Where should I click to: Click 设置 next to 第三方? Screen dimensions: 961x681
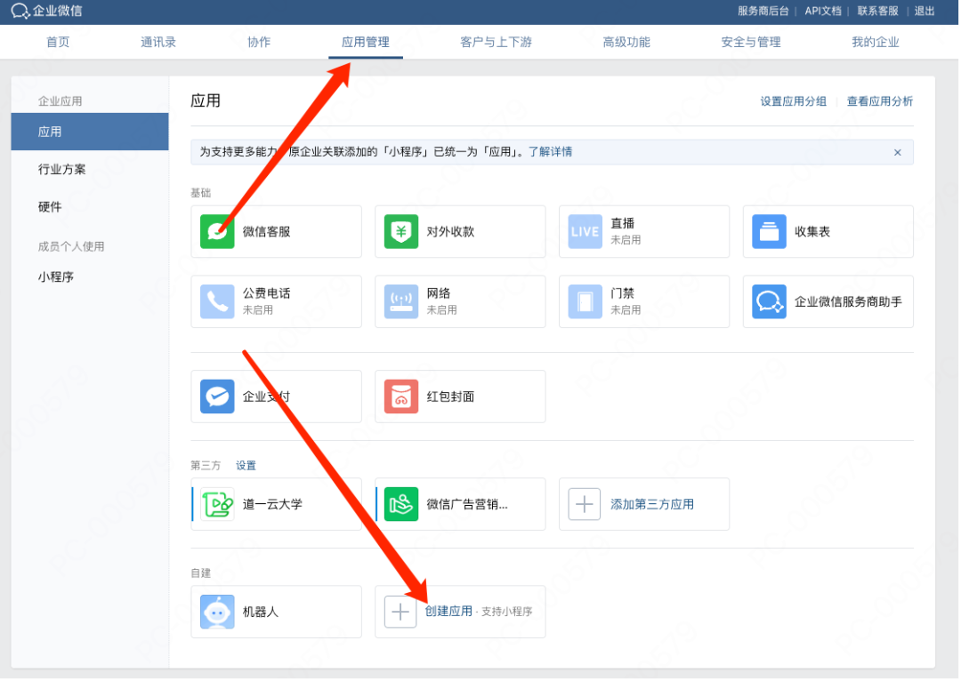(246, 466)
